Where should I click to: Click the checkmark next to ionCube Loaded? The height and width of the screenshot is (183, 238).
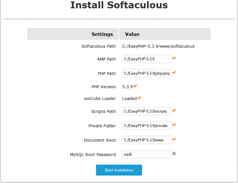pos(139,98)
